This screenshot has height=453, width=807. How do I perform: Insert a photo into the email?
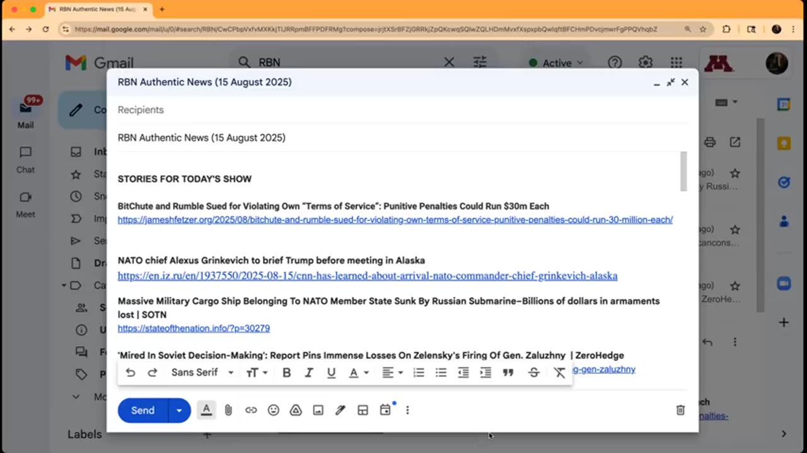tap(318, 410)
